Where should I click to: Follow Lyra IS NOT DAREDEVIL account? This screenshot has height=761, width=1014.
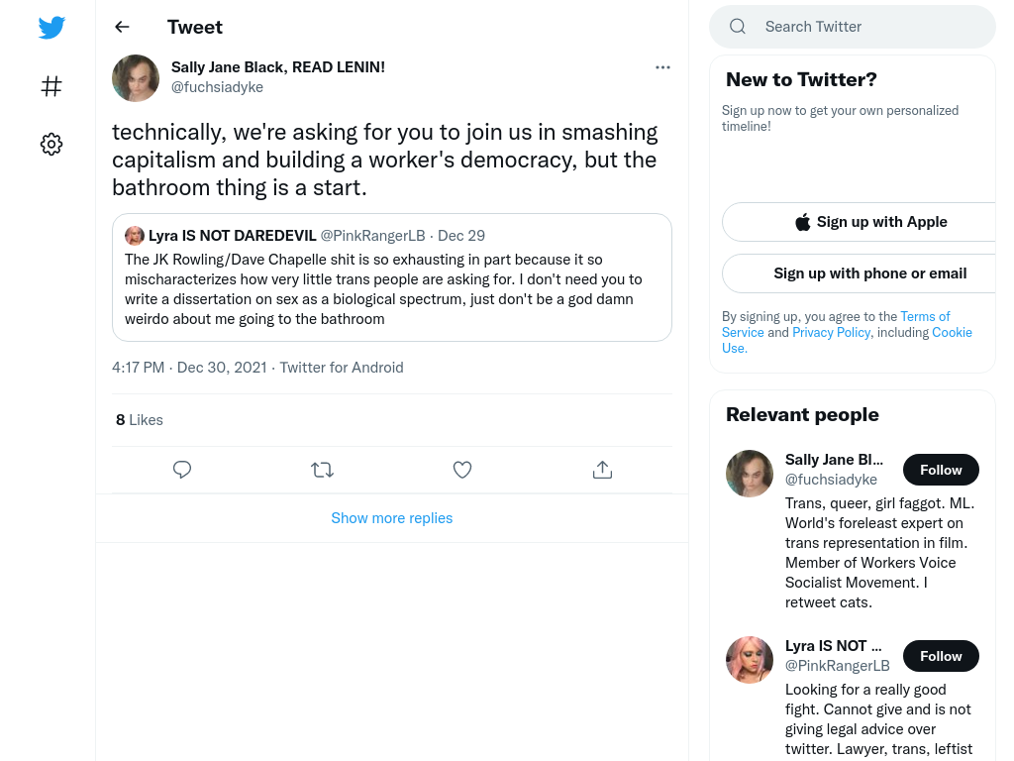[941, 656]
